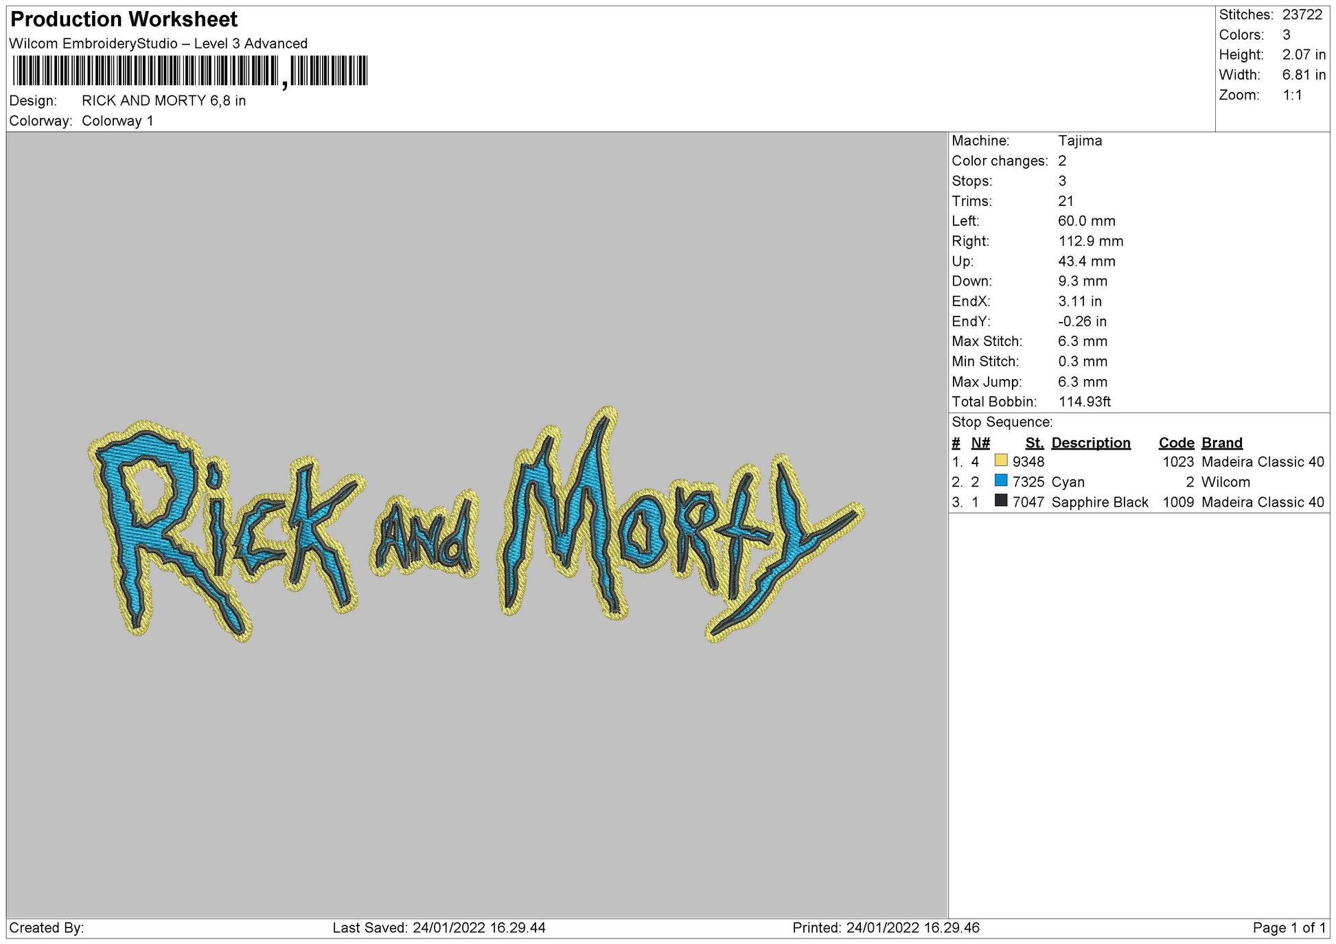Click the yellow 9348 thread color swatch
The image size is (1336, 944).
coord(1000,461)
